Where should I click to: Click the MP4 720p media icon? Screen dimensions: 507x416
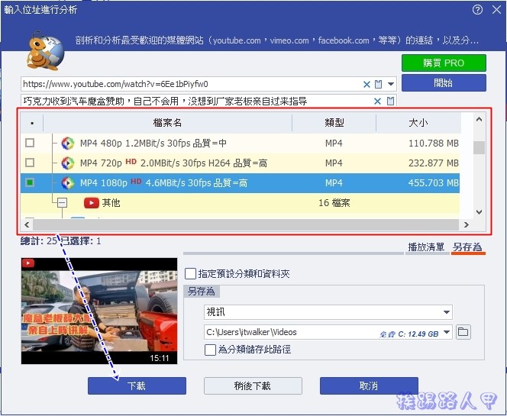point(68,163)
